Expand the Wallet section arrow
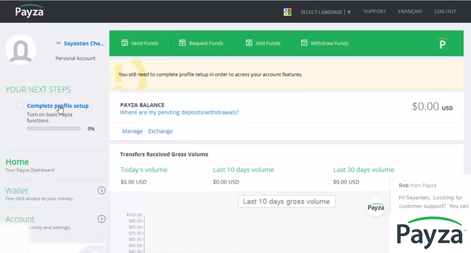This screenshot has height=253, width=471. pos(102,191)
